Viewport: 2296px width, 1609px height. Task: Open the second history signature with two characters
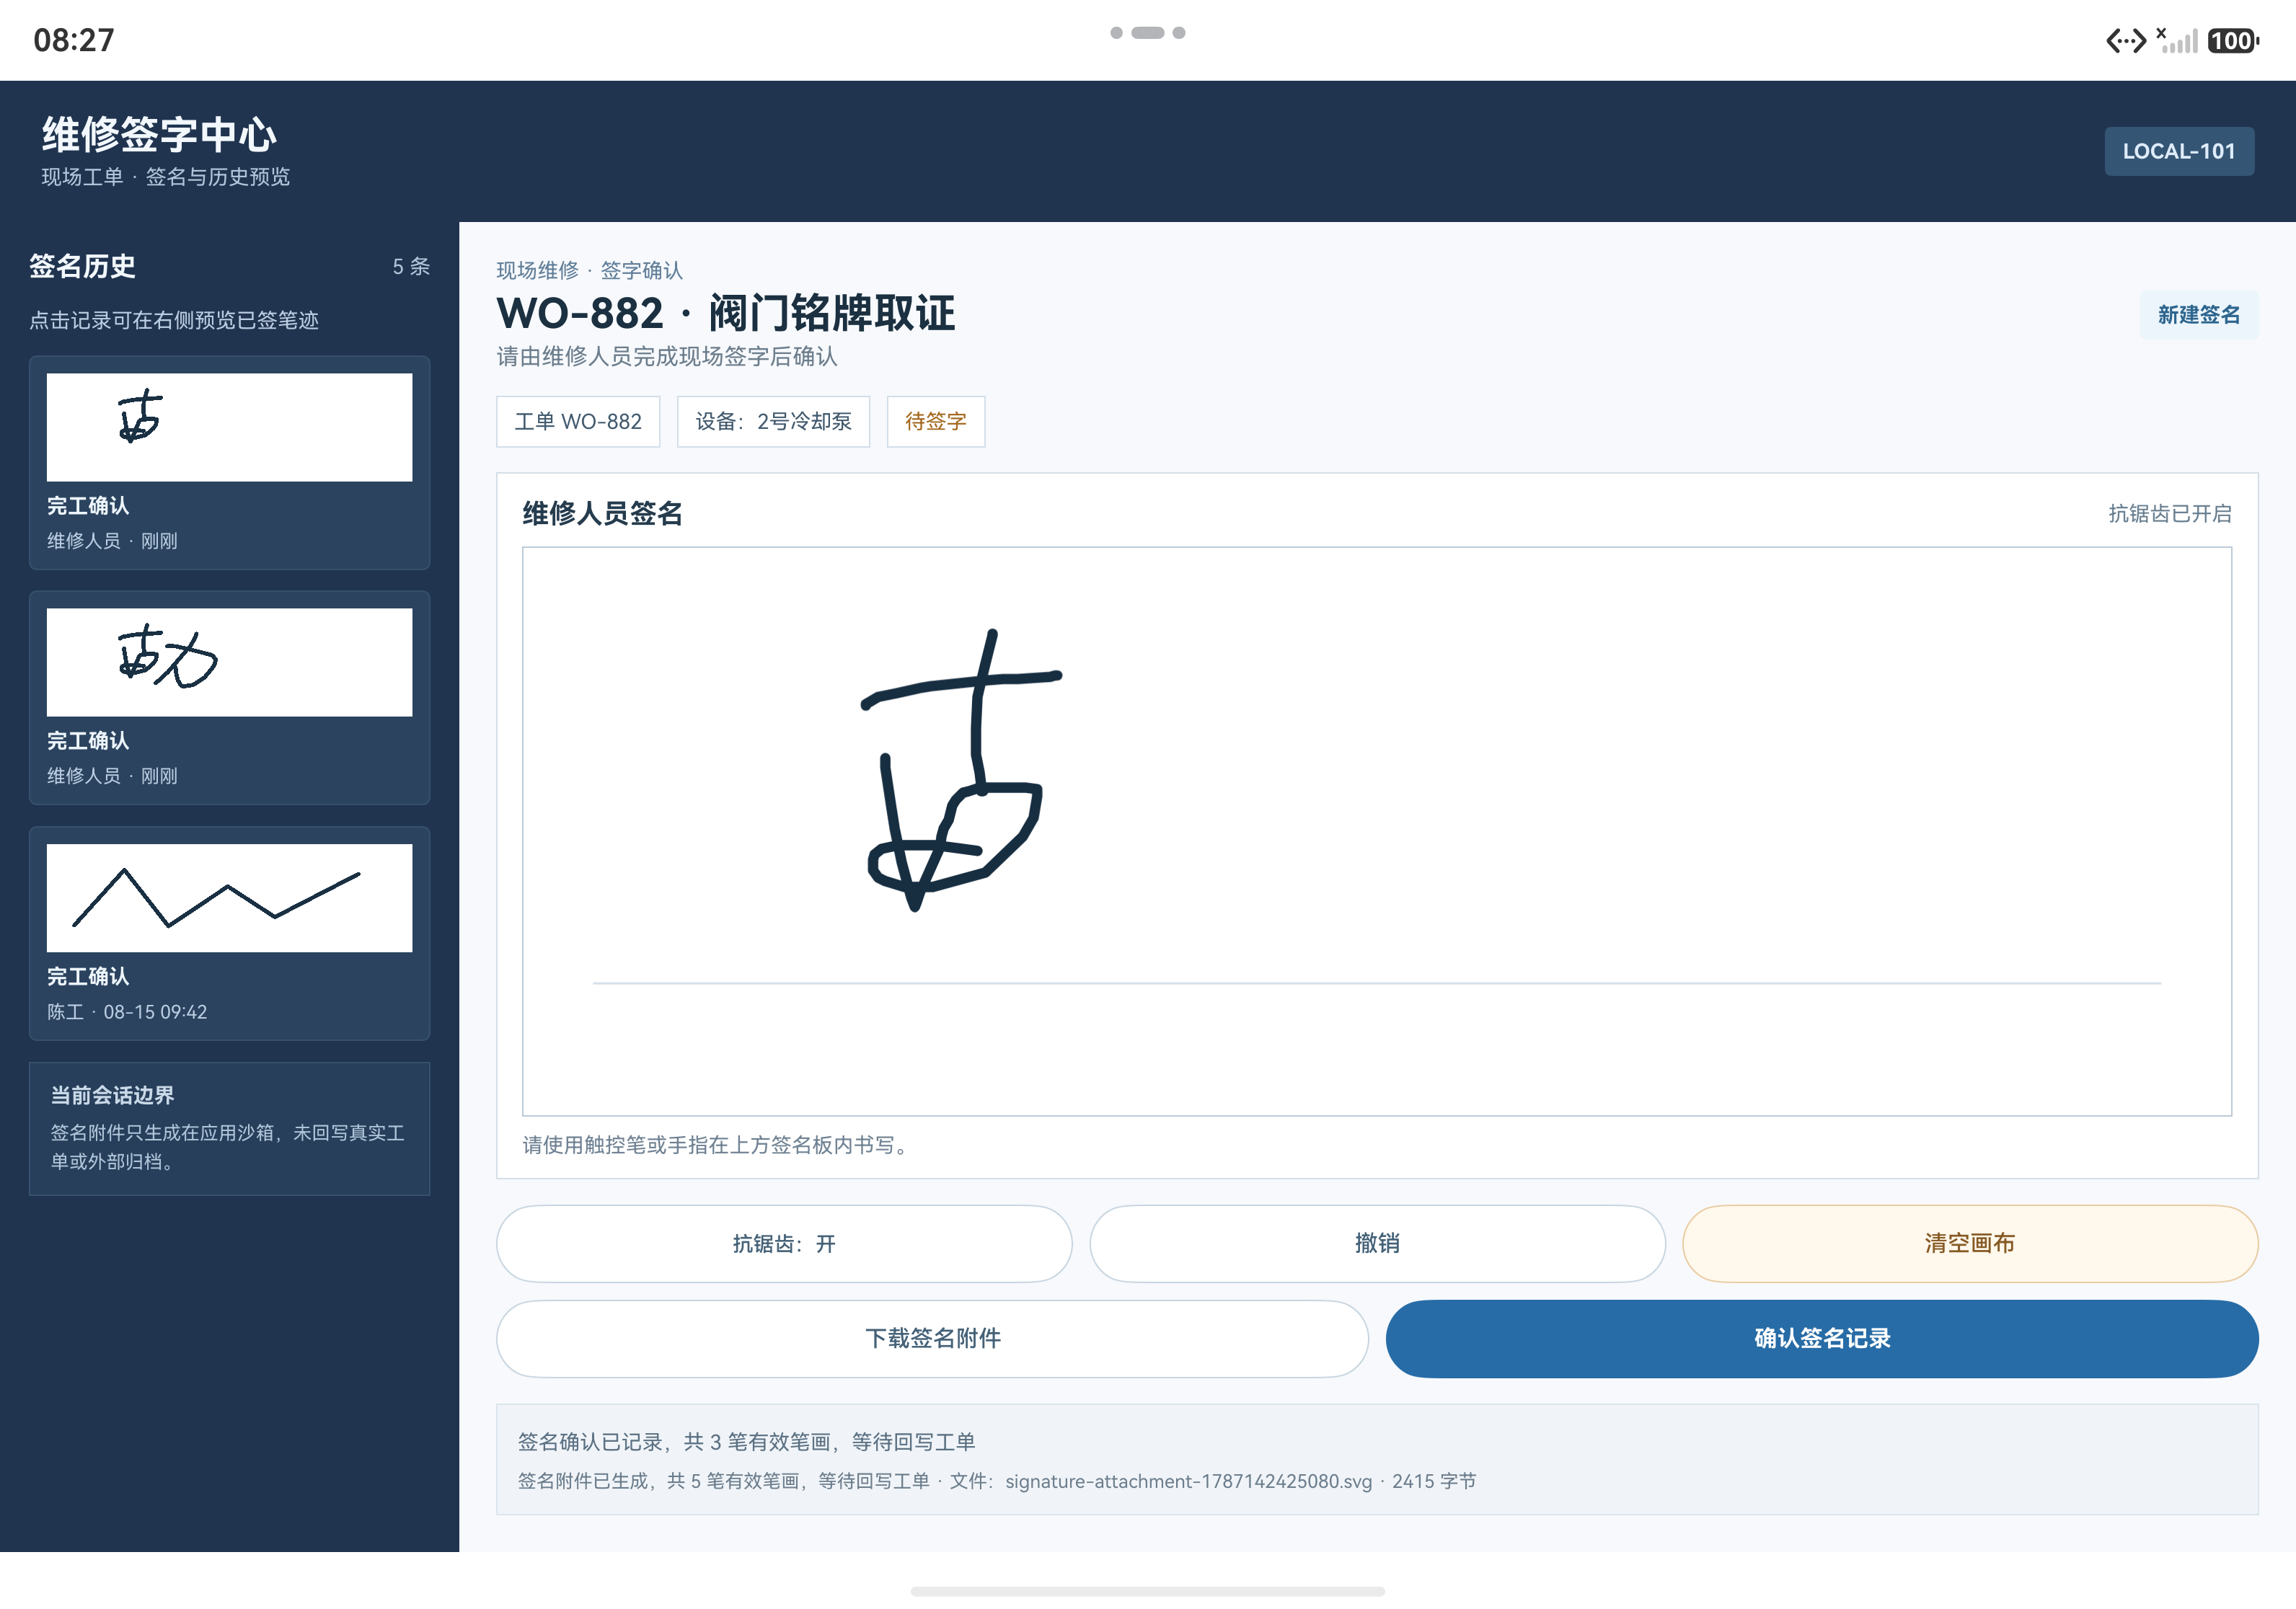229,662
